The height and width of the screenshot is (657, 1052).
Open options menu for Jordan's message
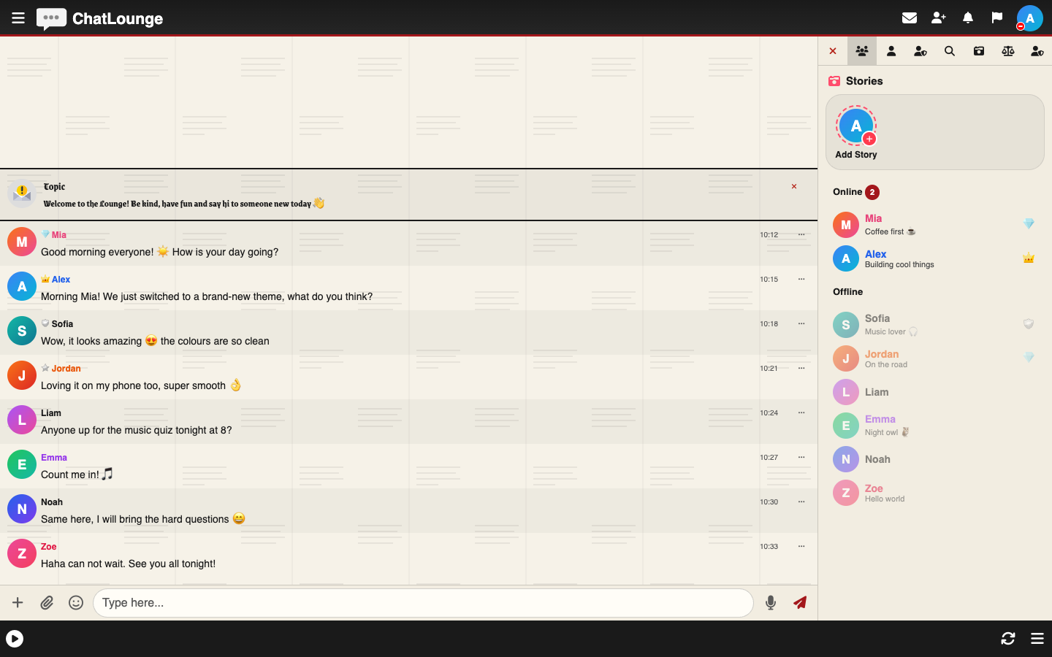click(801, 368)
